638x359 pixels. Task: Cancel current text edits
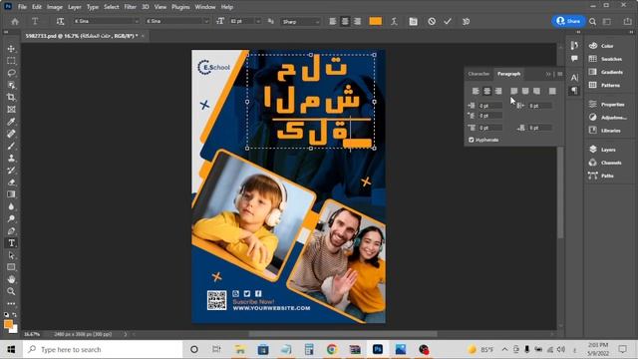(432, 21)
